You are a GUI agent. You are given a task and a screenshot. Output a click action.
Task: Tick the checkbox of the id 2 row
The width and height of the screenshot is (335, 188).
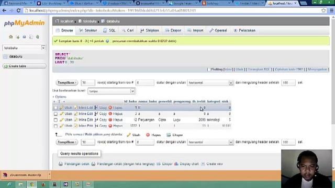(56, 114)
